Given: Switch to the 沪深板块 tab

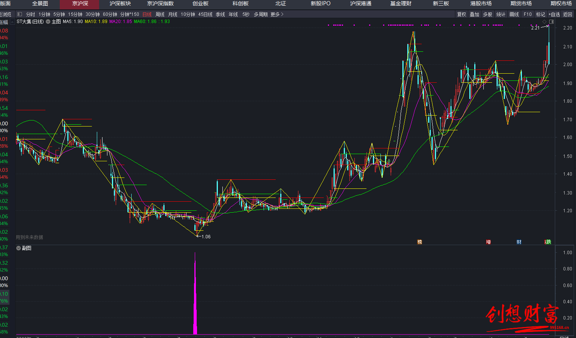Looking at the screenshot, I should coord(120,3).
